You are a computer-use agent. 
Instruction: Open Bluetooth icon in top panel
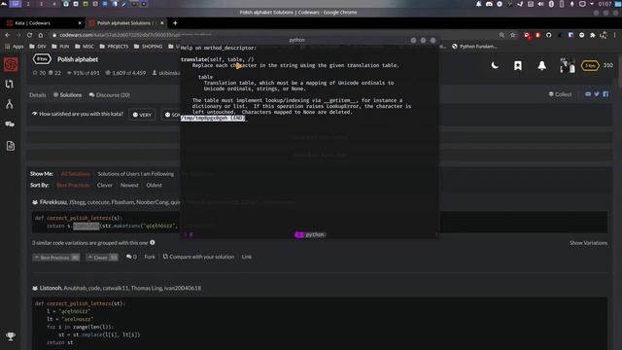click(x=551, y=4)
